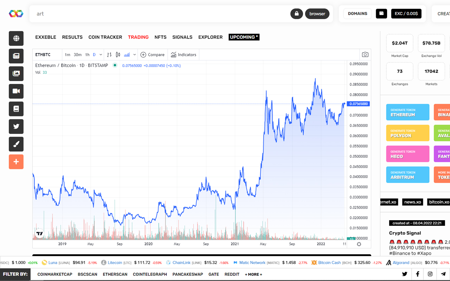The width and height of the screenshot is (450, 281).
Task: Click Generate Token Arbitrum tile
Action: pos(408,175)
